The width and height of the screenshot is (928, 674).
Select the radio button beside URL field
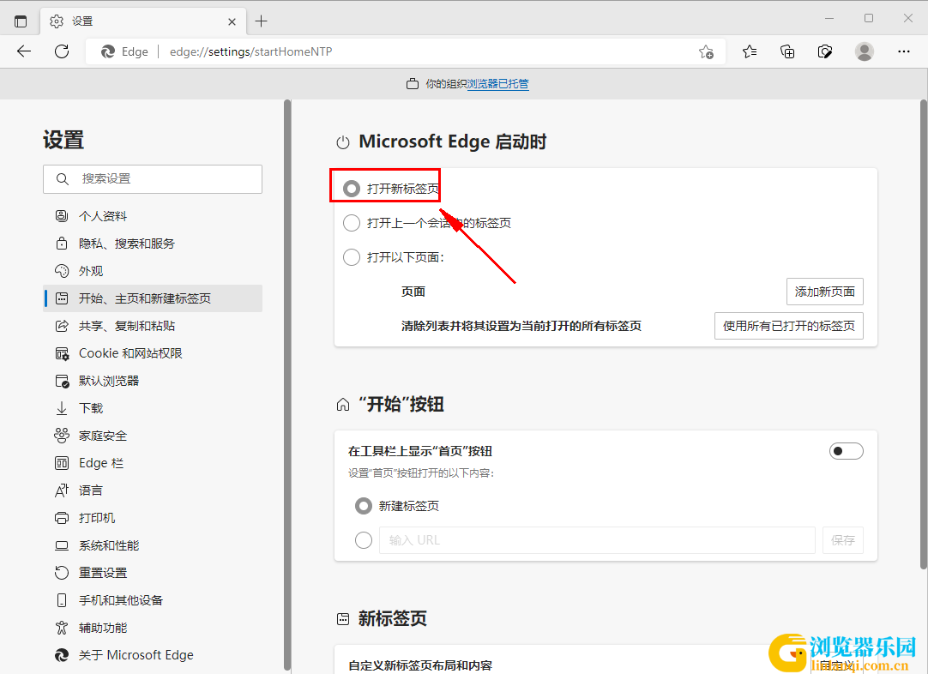(x=364, y=540)
